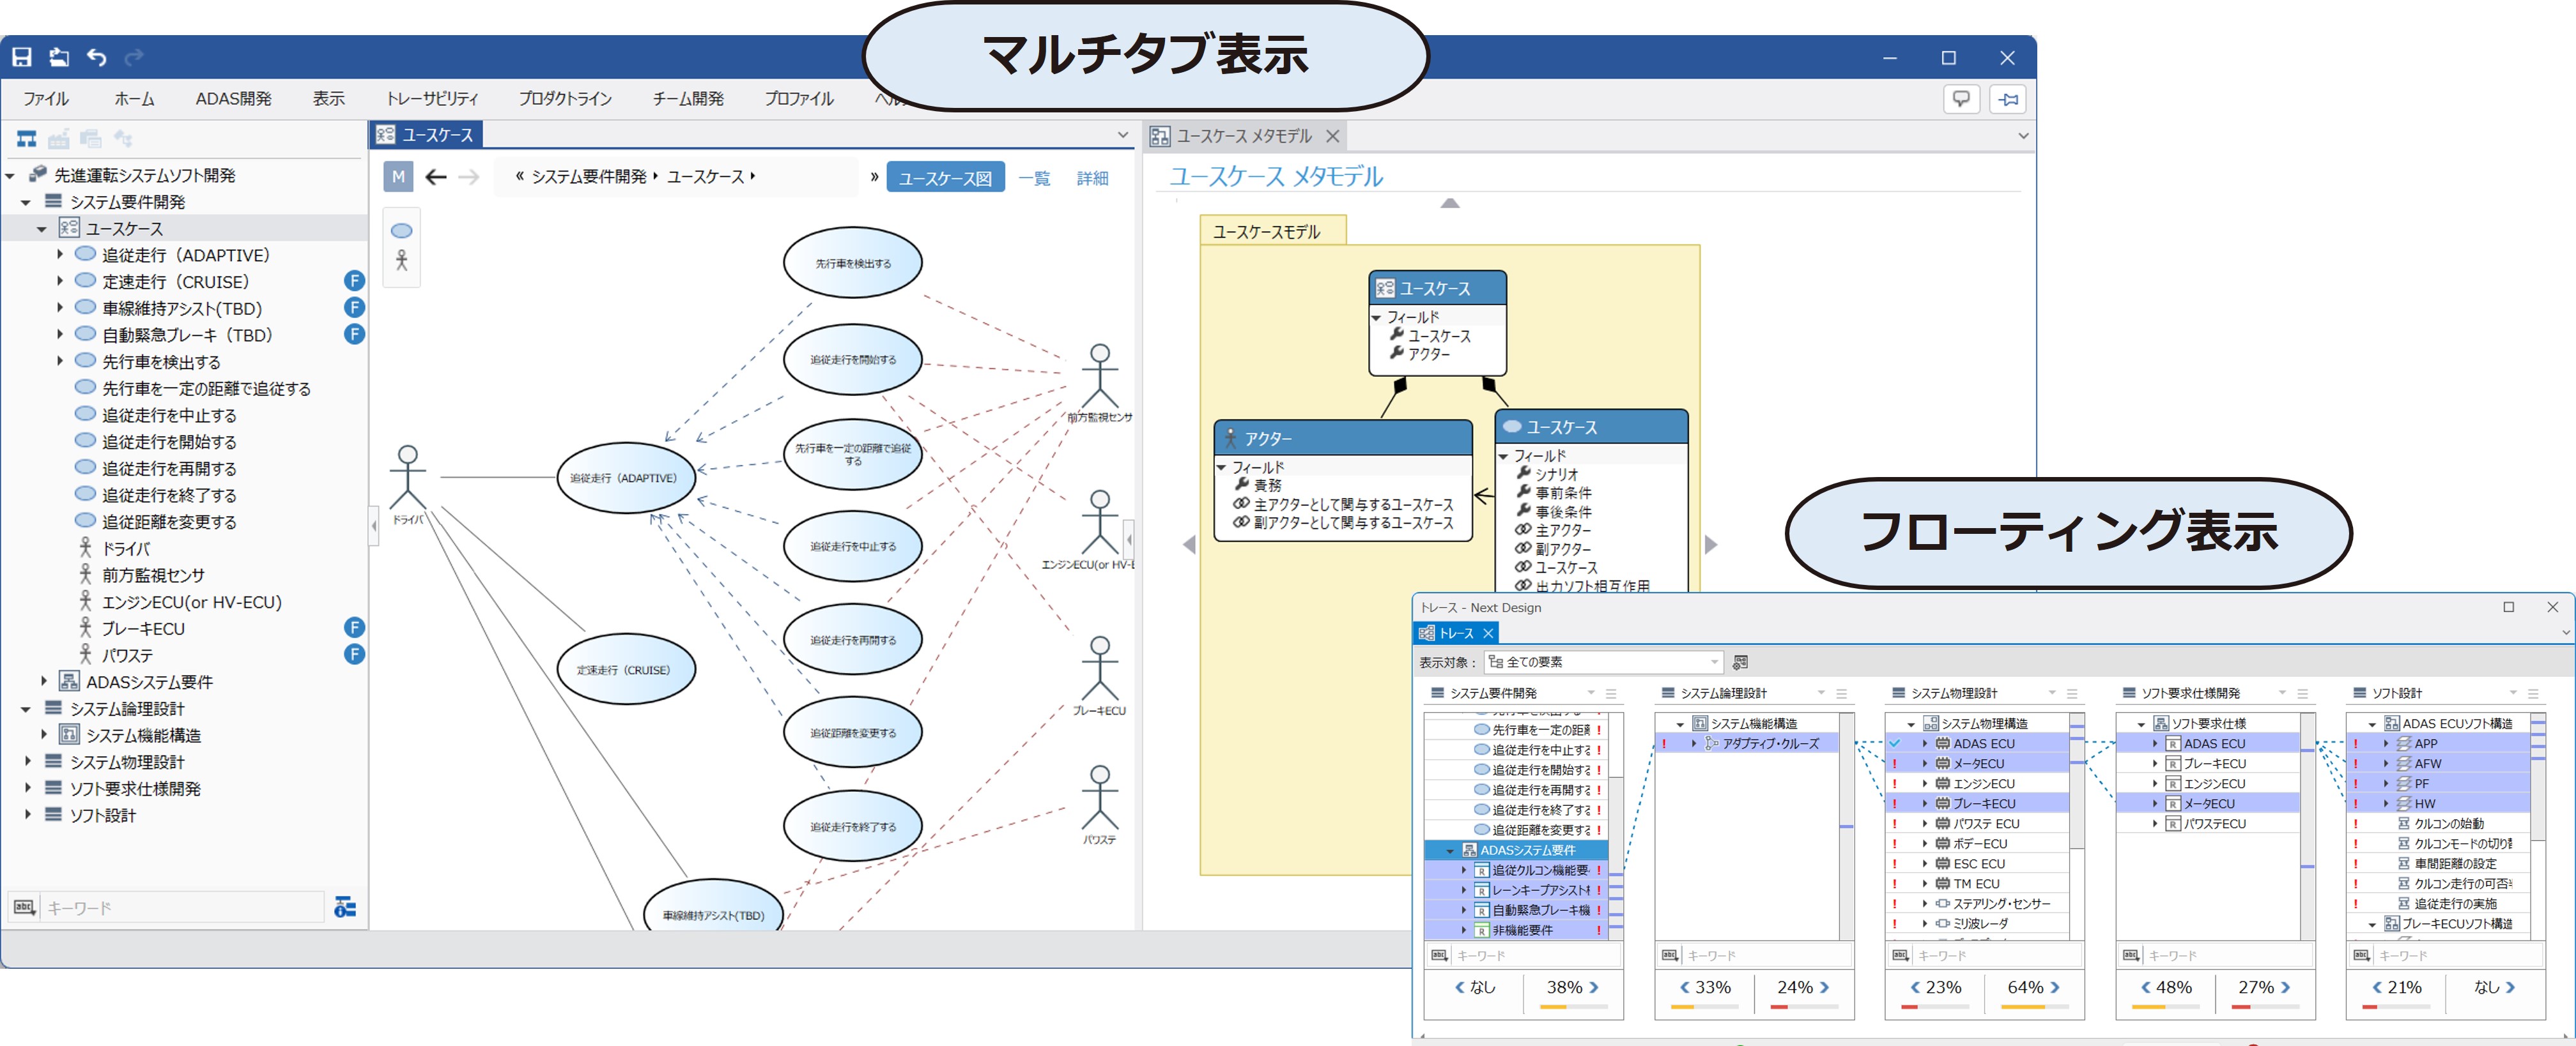Click the left triangle arrow of metamodel view
The image size is (2576, 1046).
pyautogui.click(x=1189, y=545)
